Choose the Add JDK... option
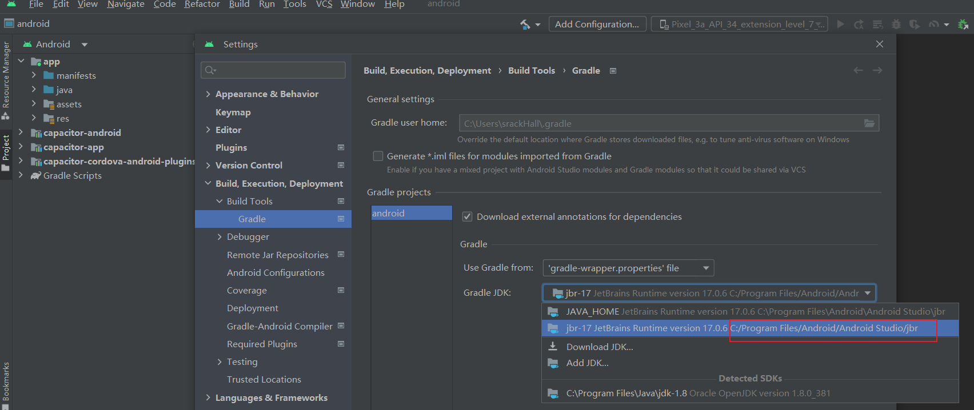 (587, 363)
